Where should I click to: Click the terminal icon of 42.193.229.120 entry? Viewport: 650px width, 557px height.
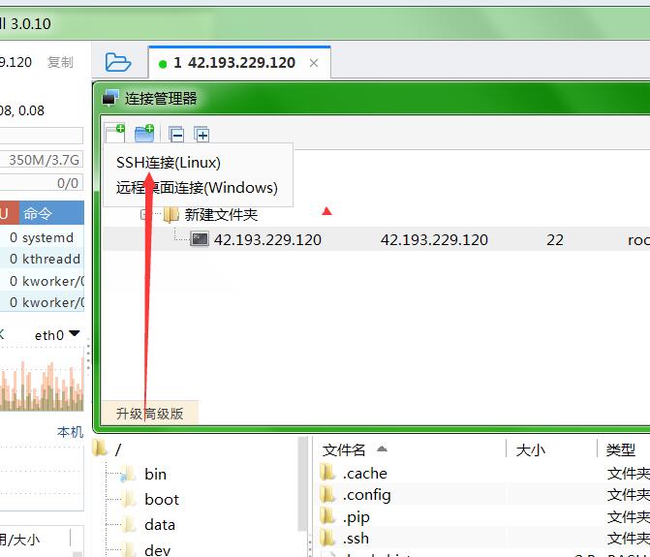(x=199, y=239)
